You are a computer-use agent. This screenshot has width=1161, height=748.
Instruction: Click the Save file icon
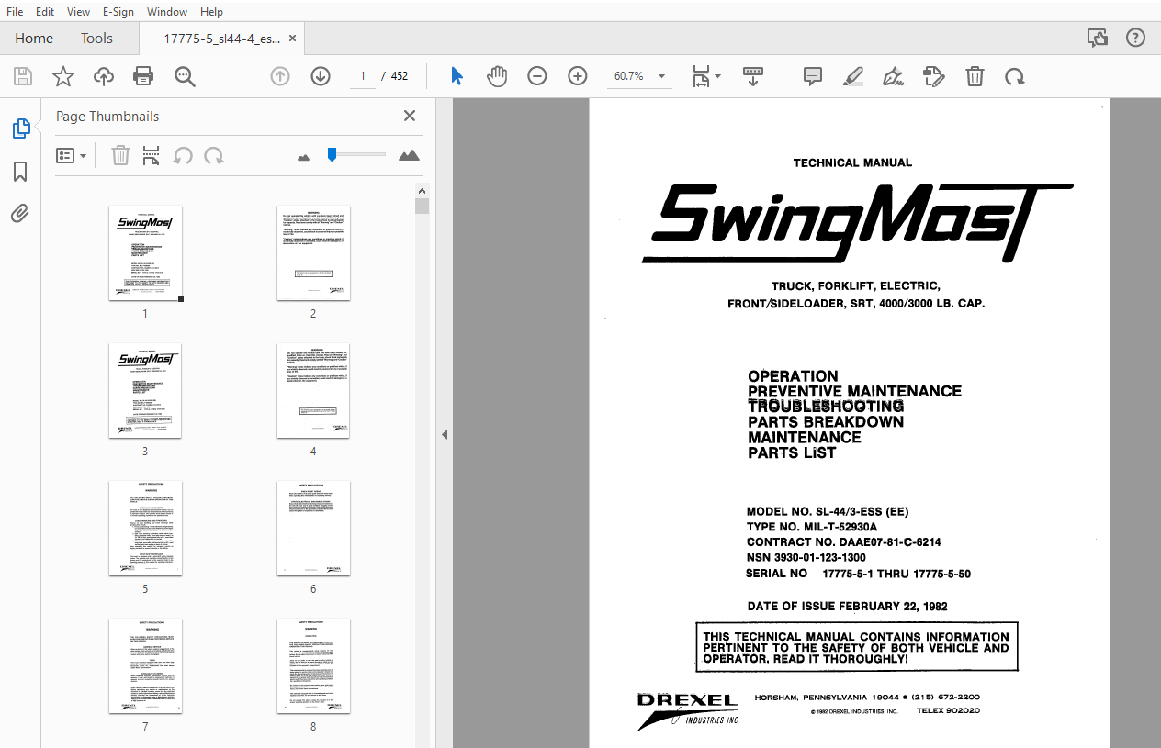pos(22,76)
